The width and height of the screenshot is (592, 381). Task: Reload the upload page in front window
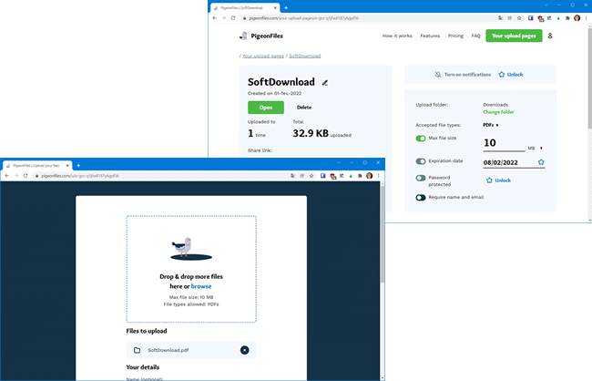(25, 175)
